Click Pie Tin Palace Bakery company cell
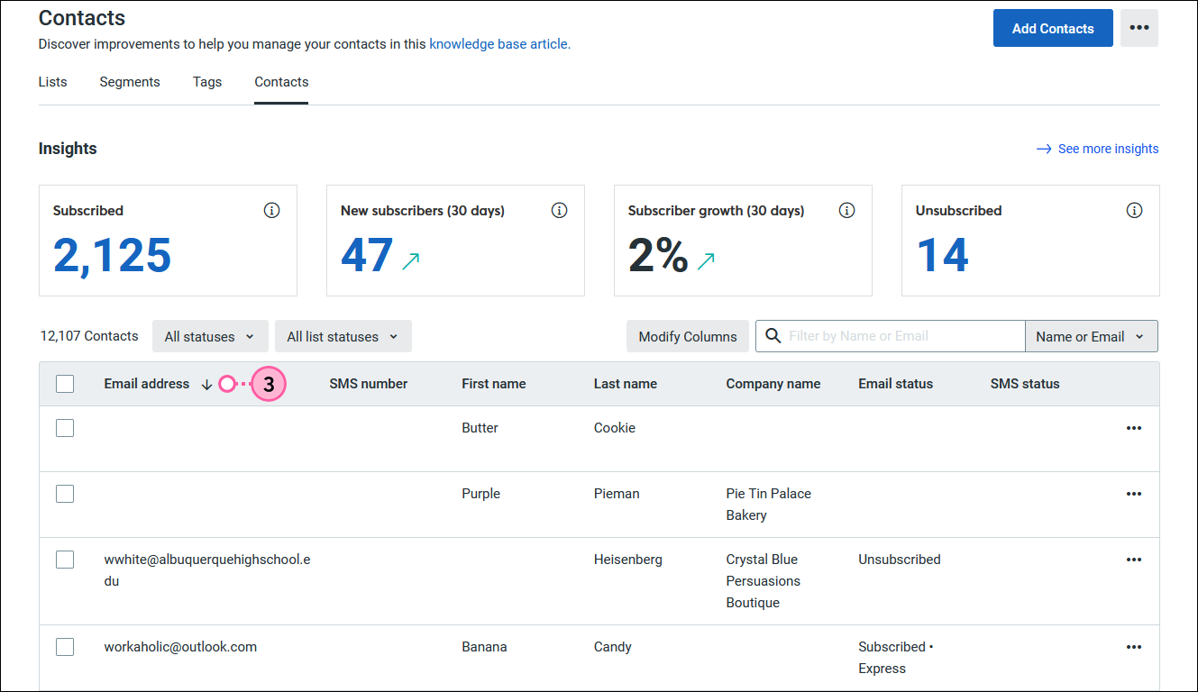Viewport: 1198px width, 692px height. [769, 505]
